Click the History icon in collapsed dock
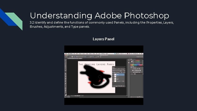The height and width of the screenshot is (111, 197). tap(129, 60)
